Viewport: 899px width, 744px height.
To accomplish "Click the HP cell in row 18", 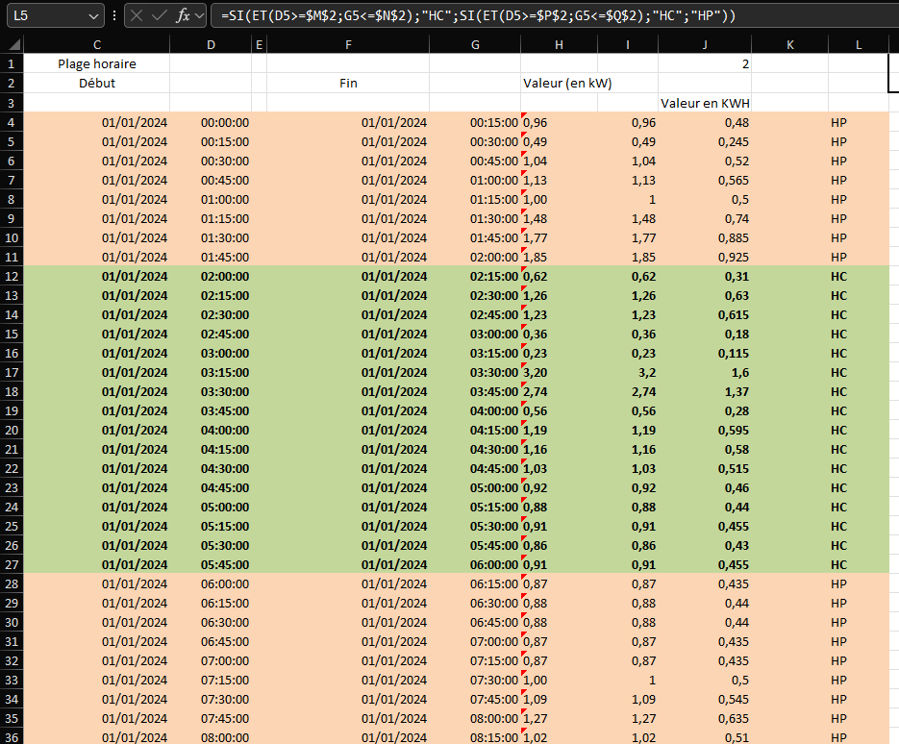I will coord(838,391).
